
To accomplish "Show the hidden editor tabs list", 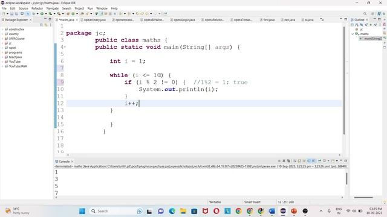I will [322, 19].
